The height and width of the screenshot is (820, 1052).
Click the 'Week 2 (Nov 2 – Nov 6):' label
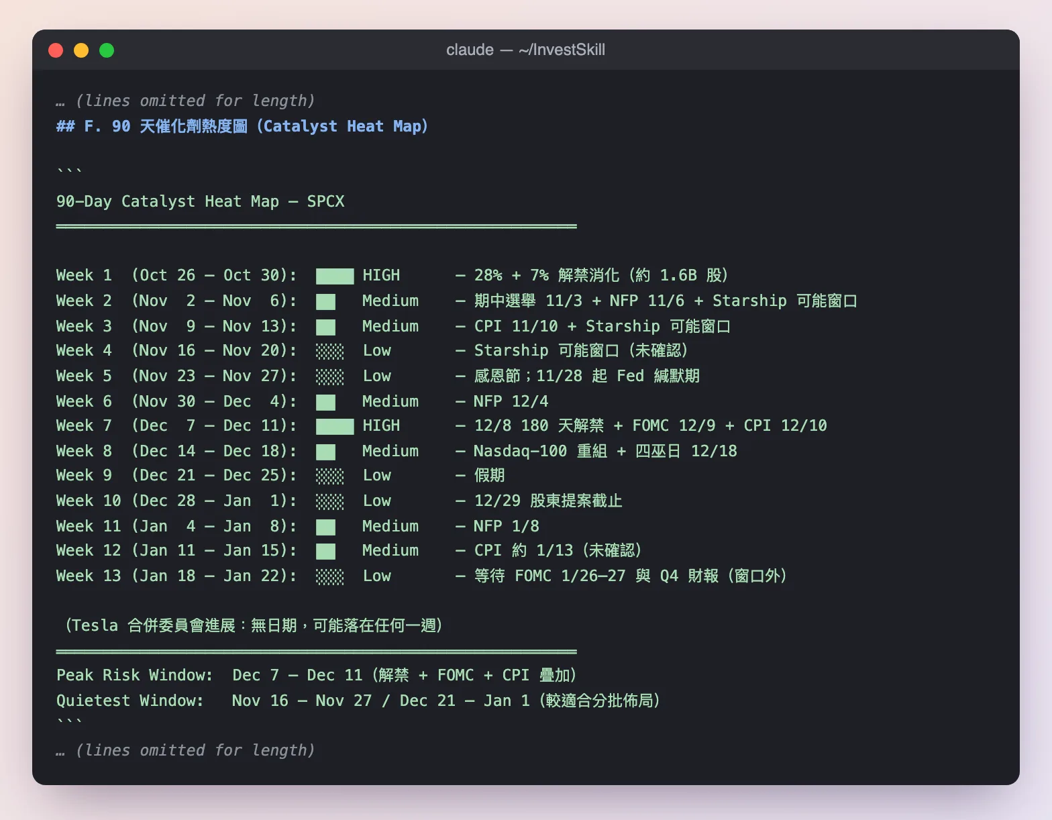(x=176, y=301)
